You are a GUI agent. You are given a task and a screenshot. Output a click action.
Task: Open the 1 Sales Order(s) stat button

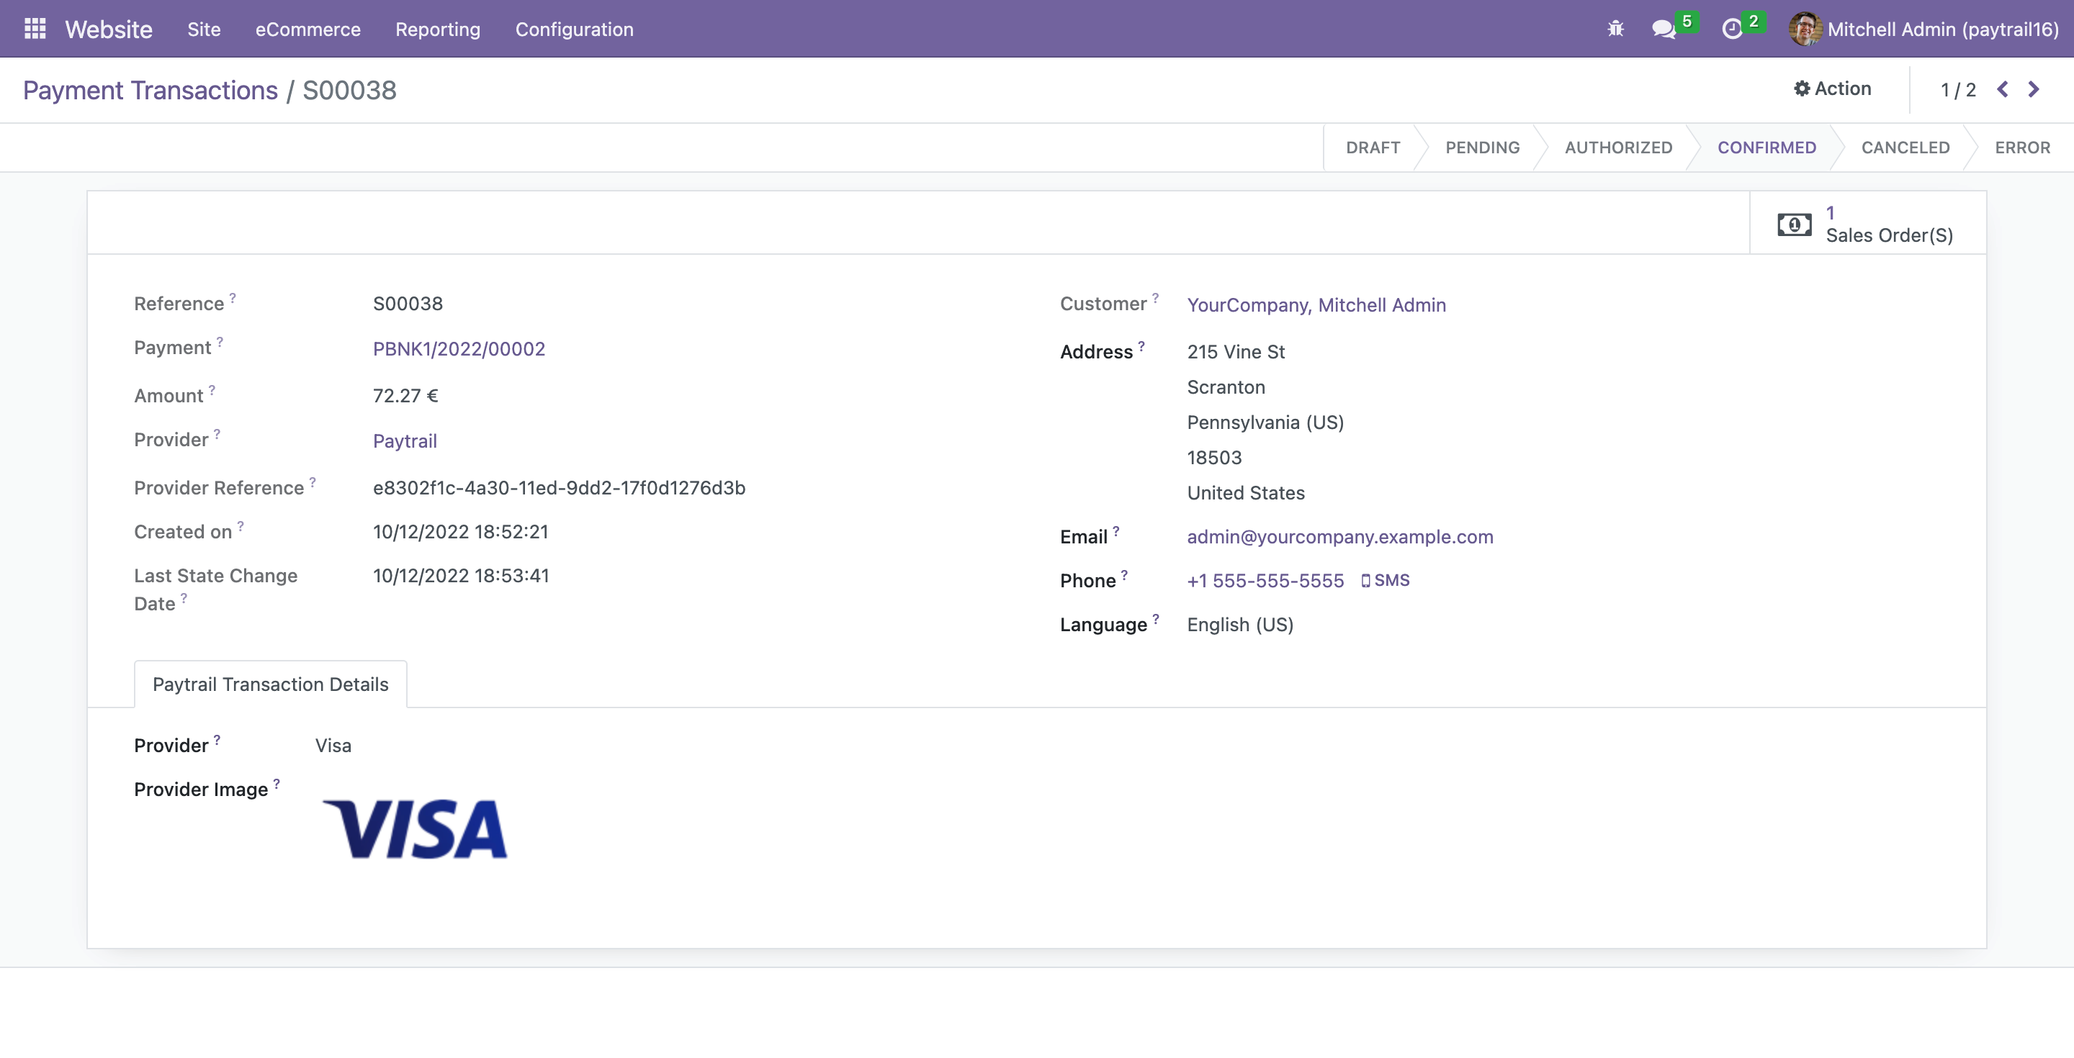[x=1868, y=224]
